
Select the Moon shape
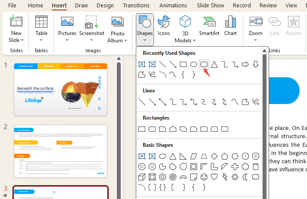245,177
